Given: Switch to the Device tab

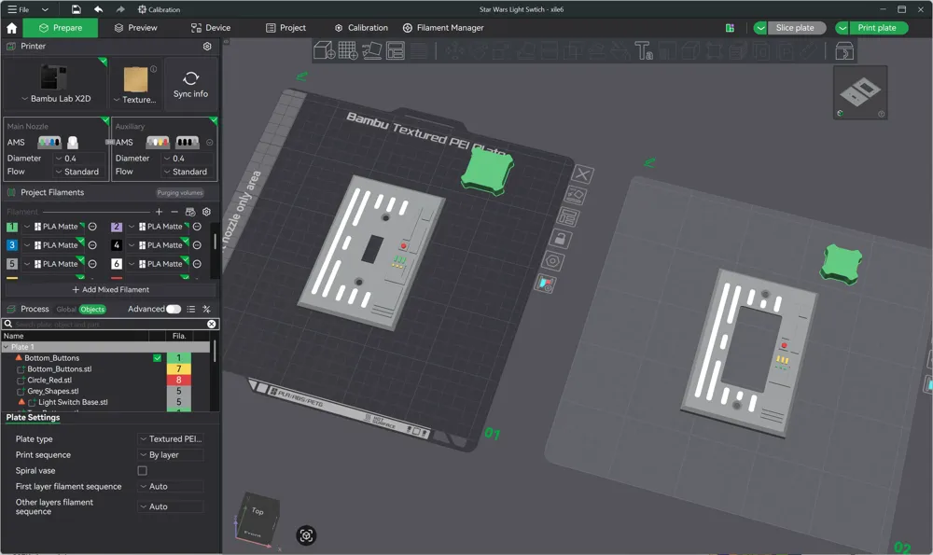Looking at the screenshot, I should [x=211, y=28].
